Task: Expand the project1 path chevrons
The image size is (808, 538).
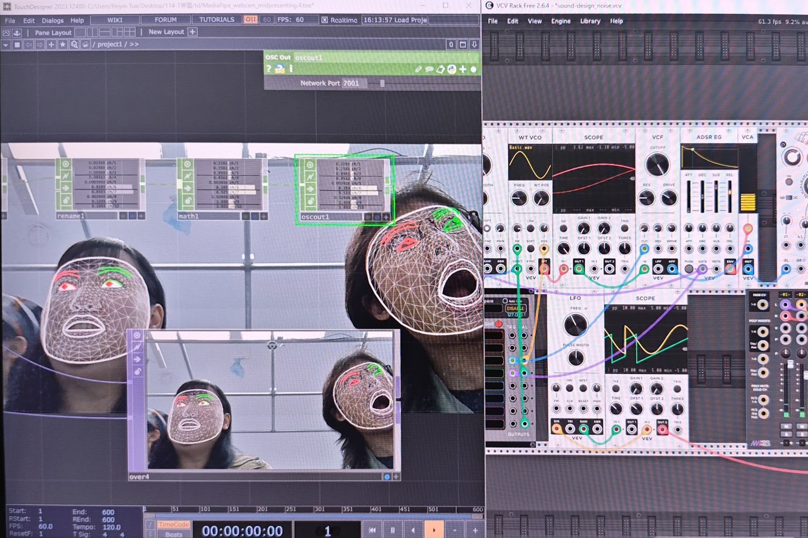Action: click(x=134, y=45)
